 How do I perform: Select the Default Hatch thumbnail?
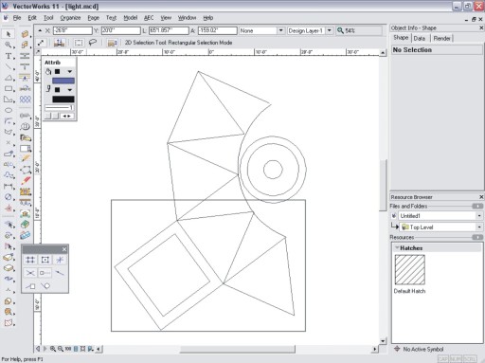(409, 270)
